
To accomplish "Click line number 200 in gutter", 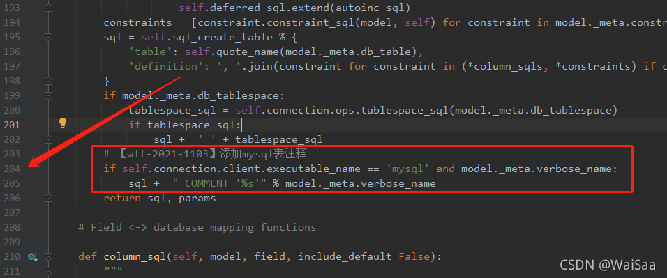I will point(11,111).
